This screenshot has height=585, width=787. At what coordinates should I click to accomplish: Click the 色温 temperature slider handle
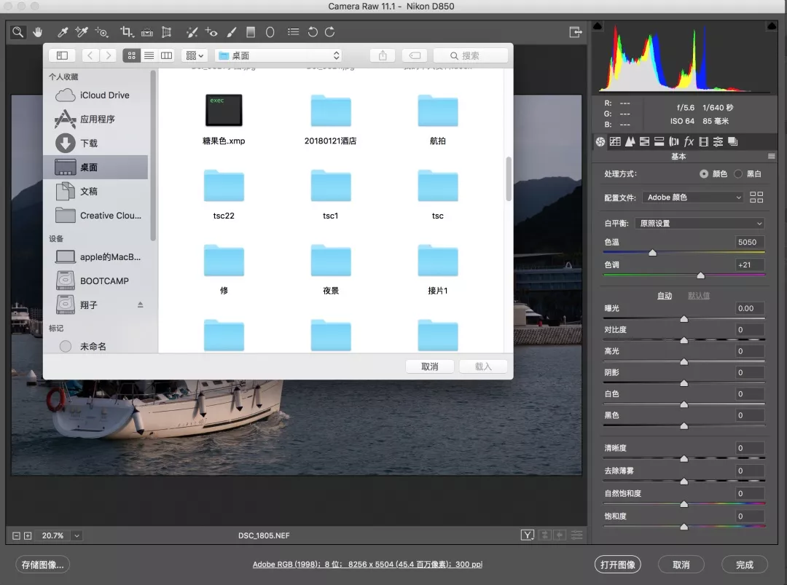point(652,253)
